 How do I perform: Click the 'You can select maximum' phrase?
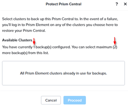click(92, 47)
